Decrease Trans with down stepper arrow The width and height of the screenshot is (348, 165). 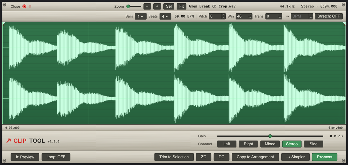[x=280, y=18]
